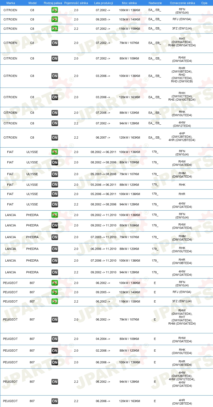Click diesel icon in Lancia Phedra 07.2003 row
Image resolution: width=213 pixels, height=407 pixels.
coord(55,237)
